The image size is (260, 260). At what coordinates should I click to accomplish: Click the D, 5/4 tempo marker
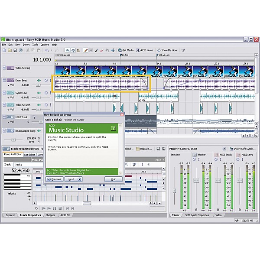point(124,55)
